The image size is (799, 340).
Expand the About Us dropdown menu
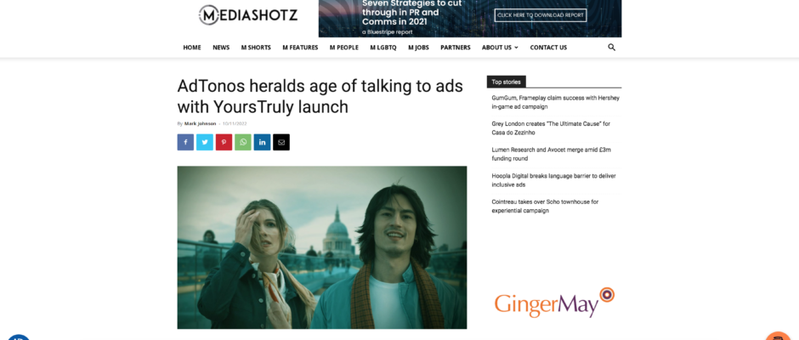[500, 48]
